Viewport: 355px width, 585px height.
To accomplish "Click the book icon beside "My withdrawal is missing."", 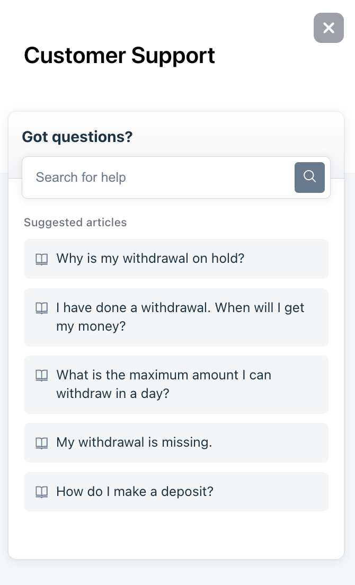I will tap(41, 443).
